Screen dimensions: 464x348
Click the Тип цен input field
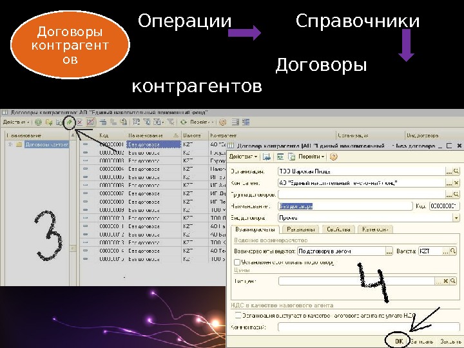[x=357, y=281]
